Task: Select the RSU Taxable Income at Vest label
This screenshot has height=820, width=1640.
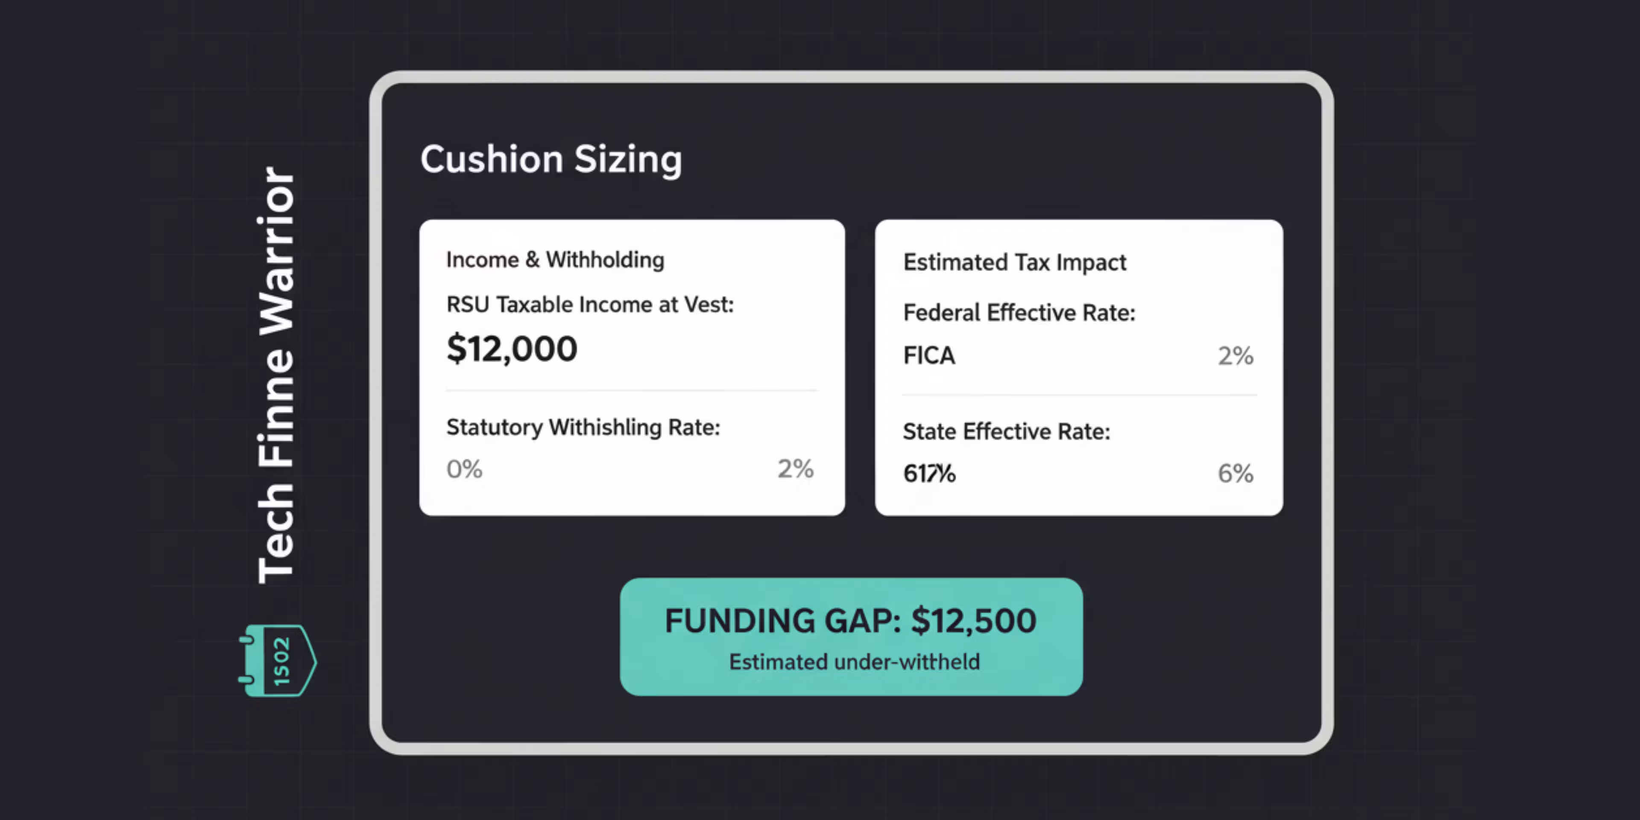Action: (x=589, y=305)
